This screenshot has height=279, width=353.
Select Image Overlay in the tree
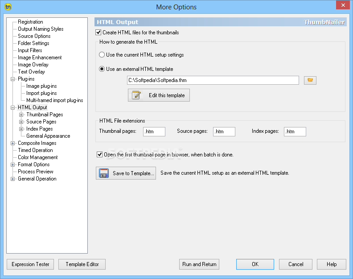[x=33, y=65]
